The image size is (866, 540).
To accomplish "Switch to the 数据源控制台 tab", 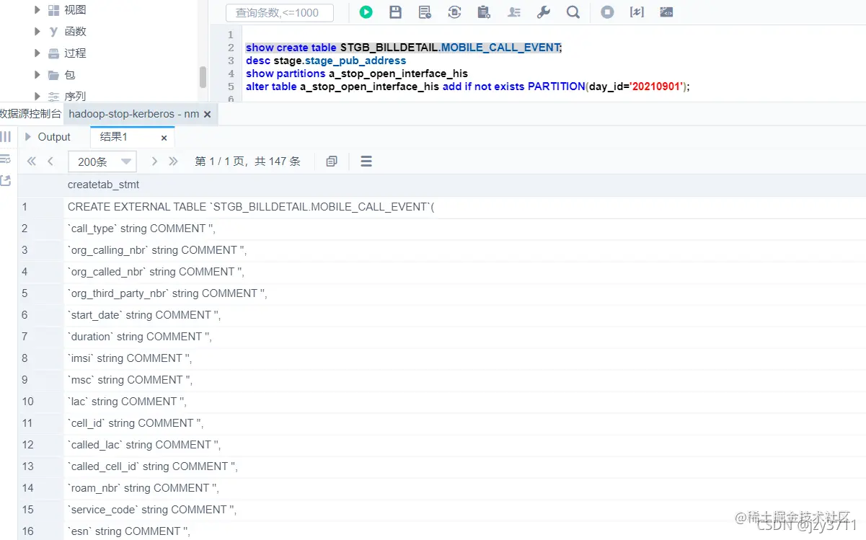I will click(x=30, y=114).
